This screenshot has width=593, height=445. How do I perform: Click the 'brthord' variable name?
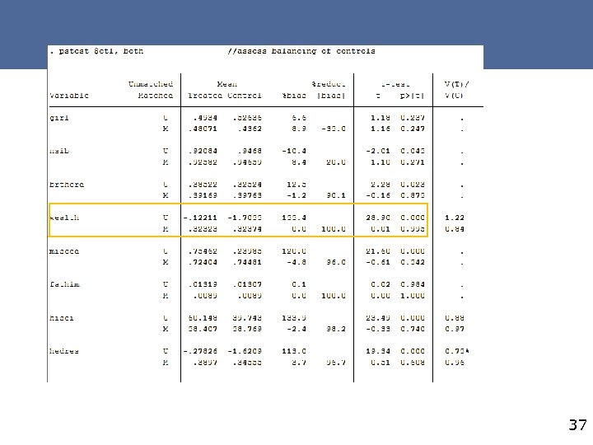[x=65, y=184]
